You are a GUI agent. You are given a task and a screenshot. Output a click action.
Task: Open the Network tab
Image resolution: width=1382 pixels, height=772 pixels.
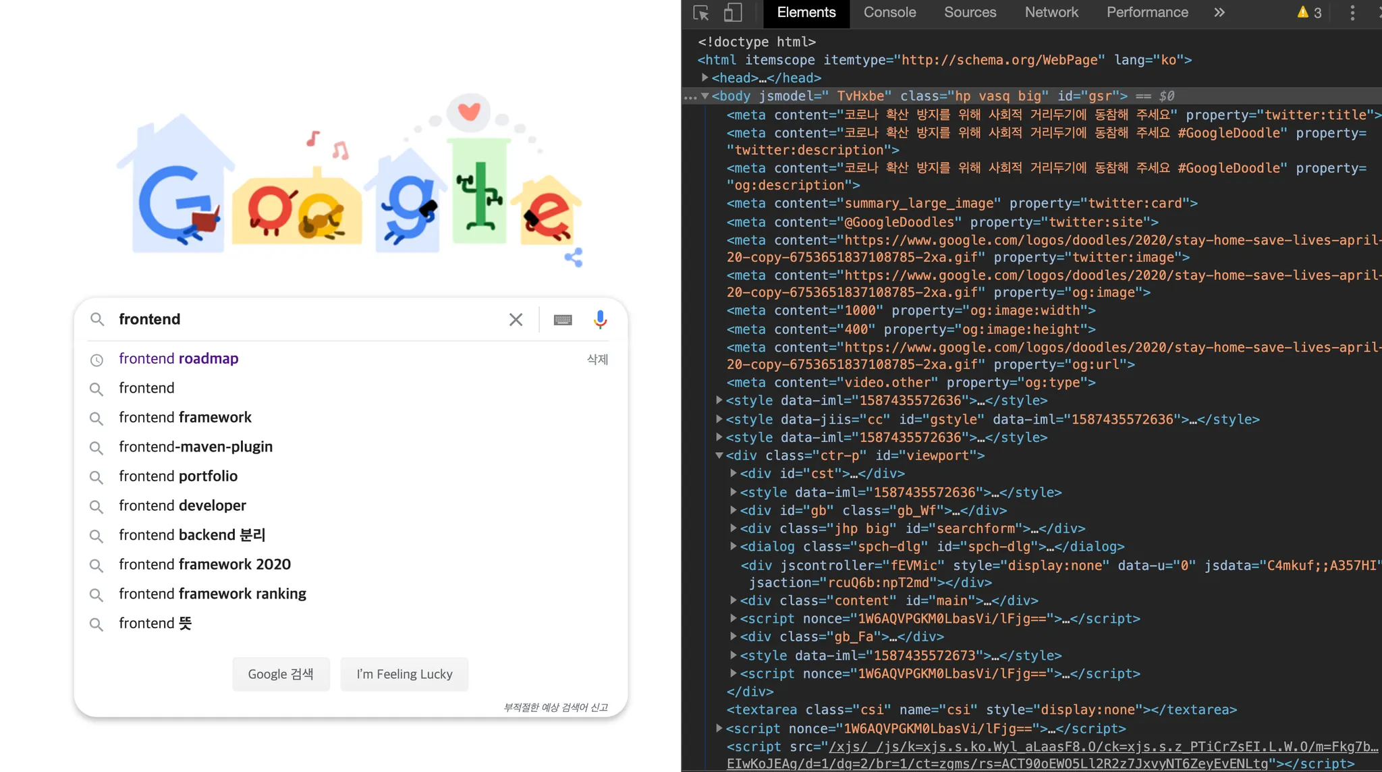point(1051,13)
